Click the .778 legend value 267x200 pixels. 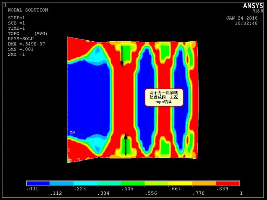click(198, 193)
